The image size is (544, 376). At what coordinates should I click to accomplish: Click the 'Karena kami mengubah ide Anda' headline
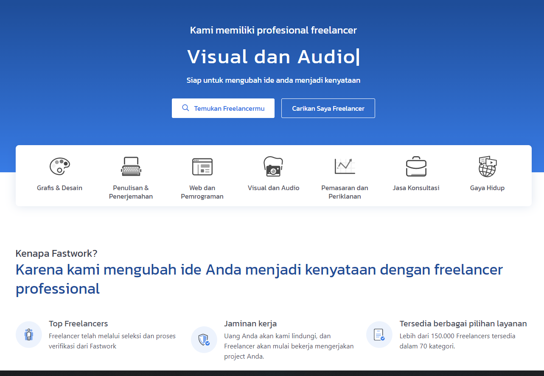tap(259, 279)
